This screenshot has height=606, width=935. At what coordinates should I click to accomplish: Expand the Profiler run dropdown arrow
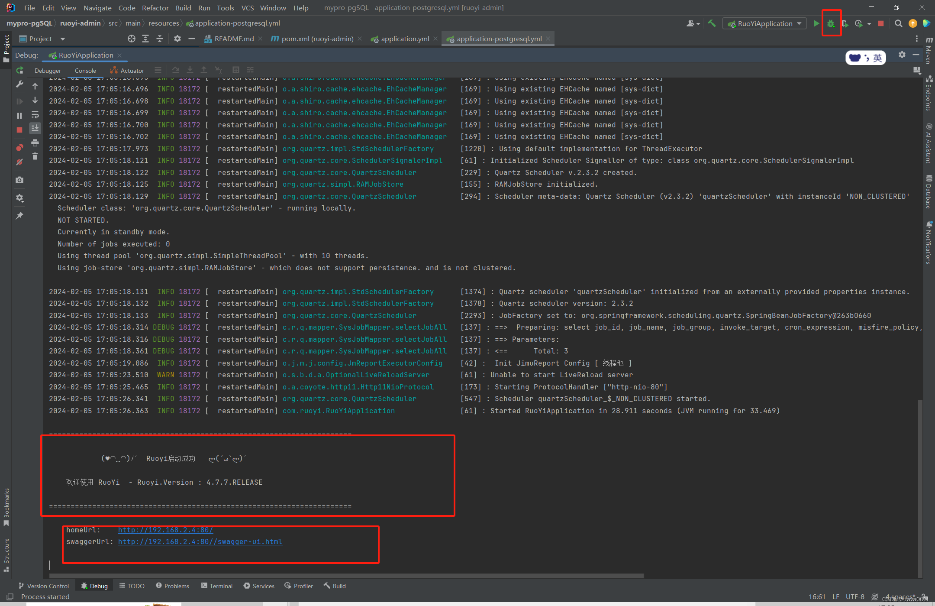pyautogui.click(x=869, y=24)
